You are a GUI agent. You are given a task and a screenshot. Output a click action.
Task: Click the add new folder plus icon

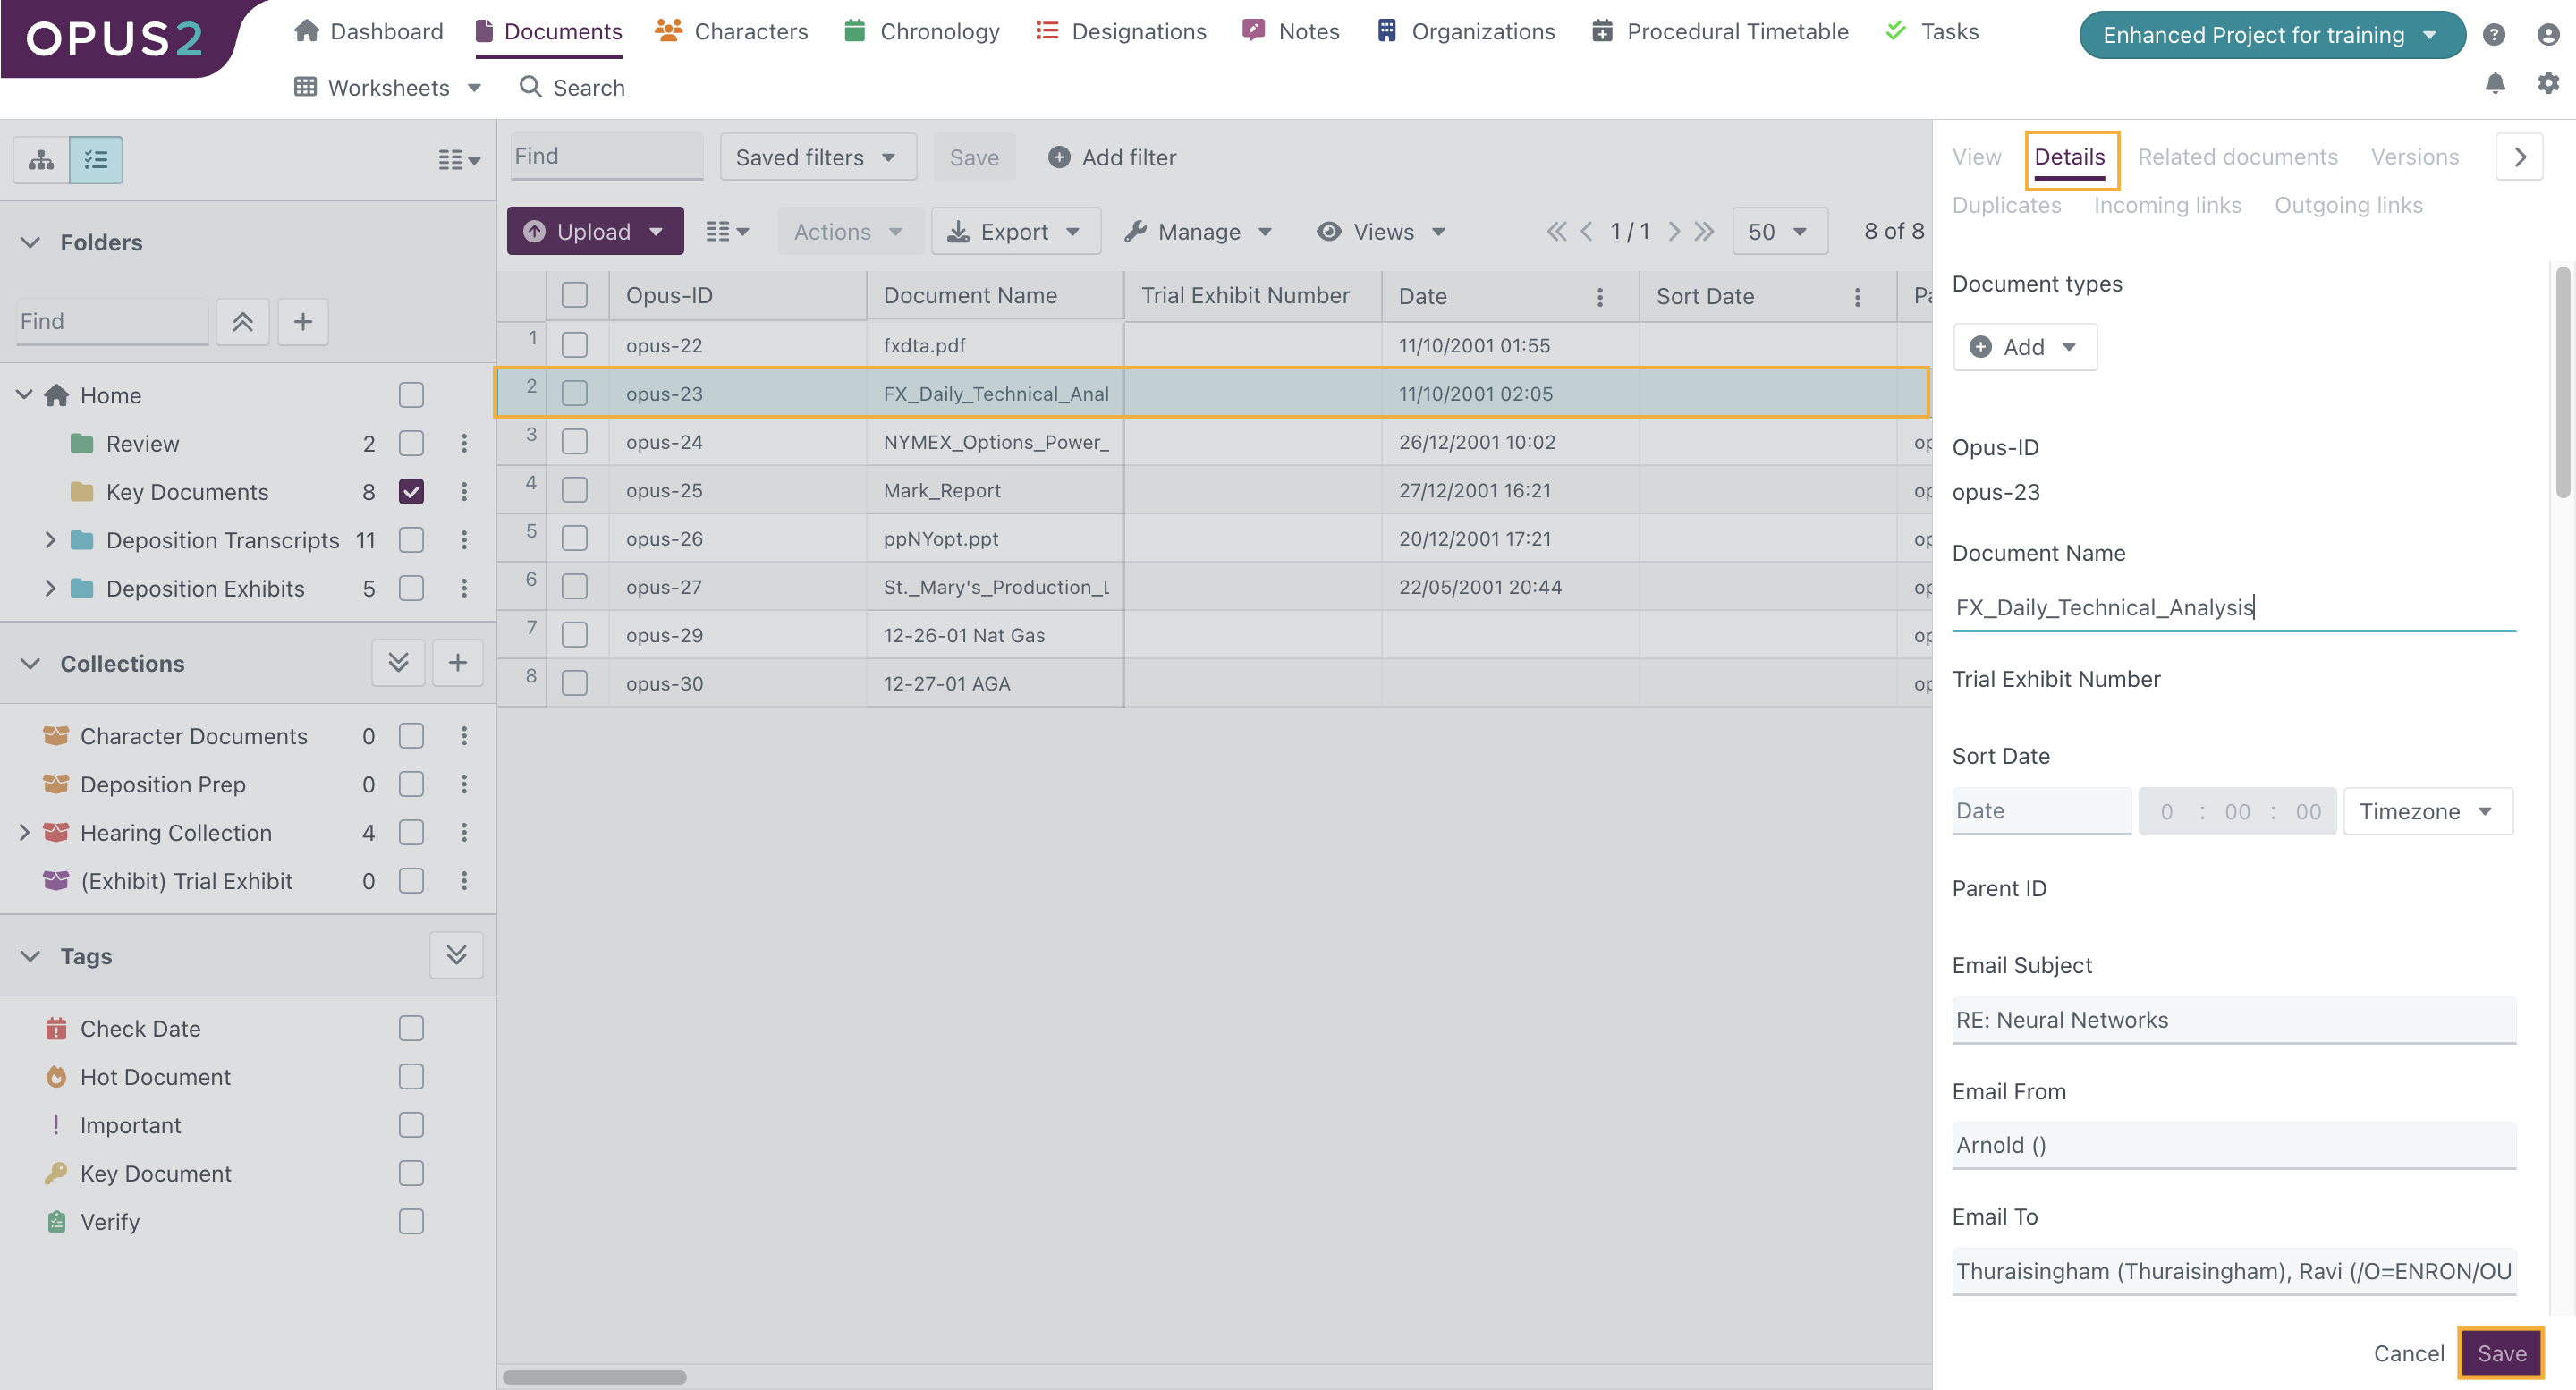coord(303,321)
